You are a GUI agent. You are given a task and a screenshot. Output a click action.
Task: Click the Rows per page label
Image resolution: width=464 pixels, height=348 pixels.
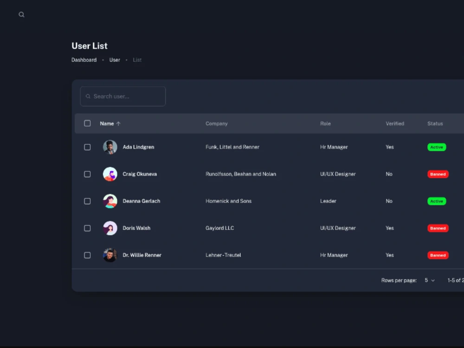tap(399, 280)
